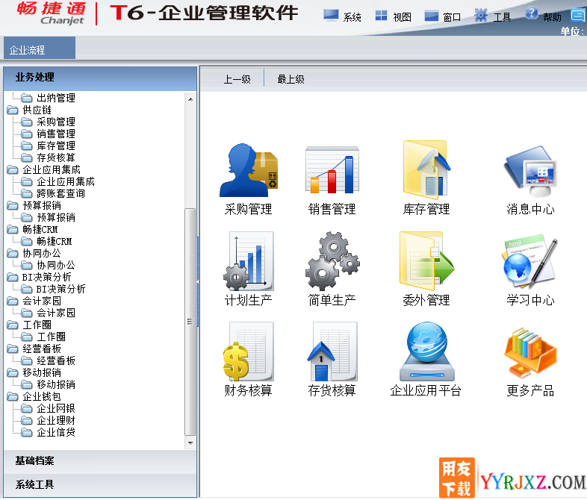Screen dimensions: 587x500
Task: Open the 帮助 menu
Action: point(543,16)
